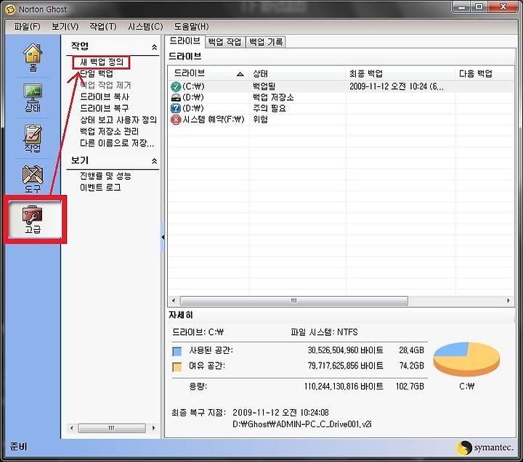This screenshot has height=462, width=523.
Task: Click the blue 사용된 공간 color swatch
Action: [177, 351]
